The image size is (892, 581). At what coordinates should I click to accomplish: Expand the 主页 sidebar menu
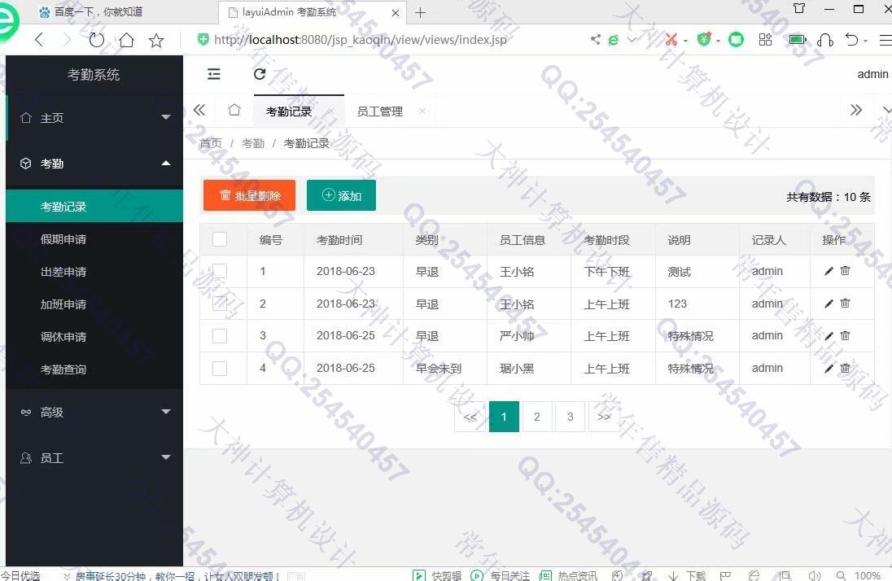[x=94, y=118]
